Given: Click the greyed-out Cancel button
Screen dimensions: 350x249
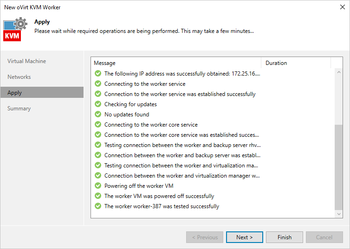Looking at the screenshot, I should coord(324,237).
